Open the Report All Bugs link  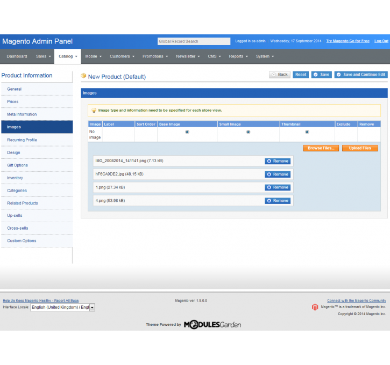41,301
